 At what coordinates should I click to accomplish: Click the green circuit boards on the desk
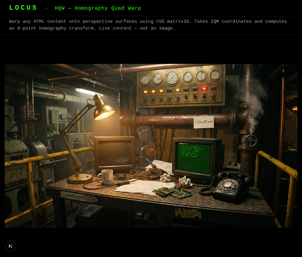point(173,192)
